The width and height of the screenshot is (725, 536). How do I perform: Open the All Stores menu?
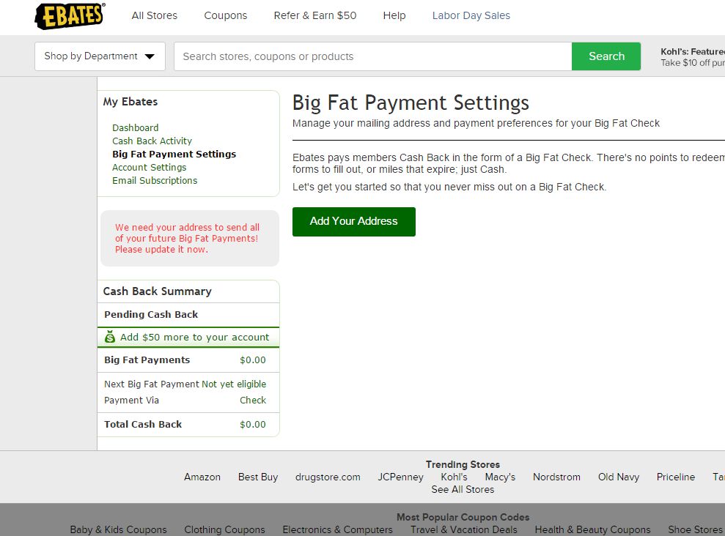pyautogui.click(x=155, y=15)
